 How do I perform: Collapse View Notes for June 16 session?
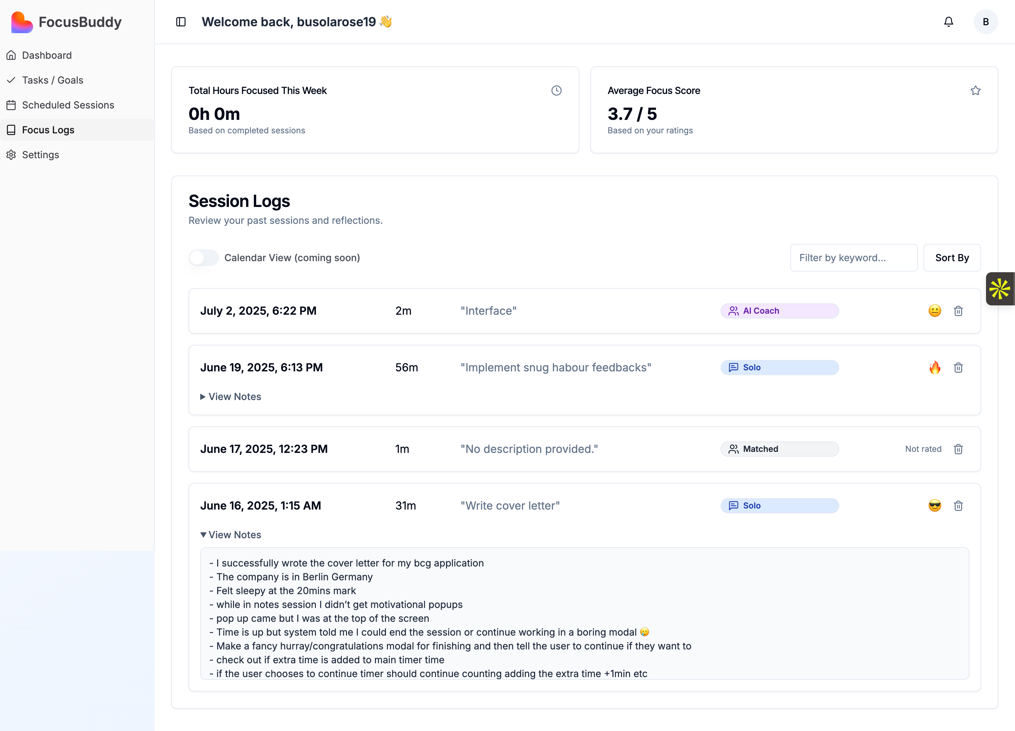coord(231,535)
